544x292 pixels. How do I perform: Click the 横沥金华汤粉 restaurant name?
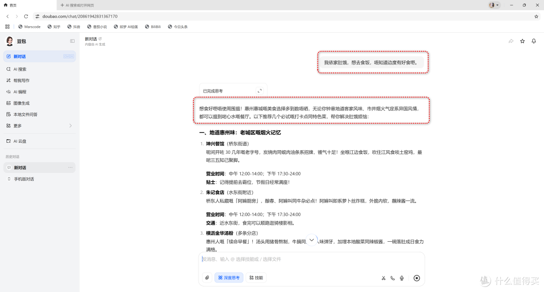click(x=220, y=233)
